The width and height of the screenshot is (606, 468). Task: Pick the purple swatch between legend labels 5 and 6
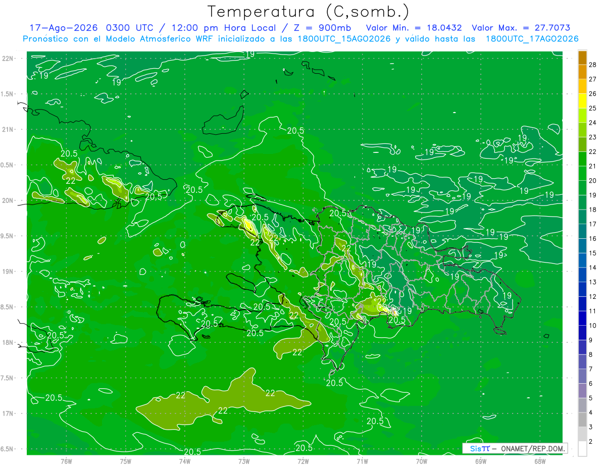click(582, 391)
